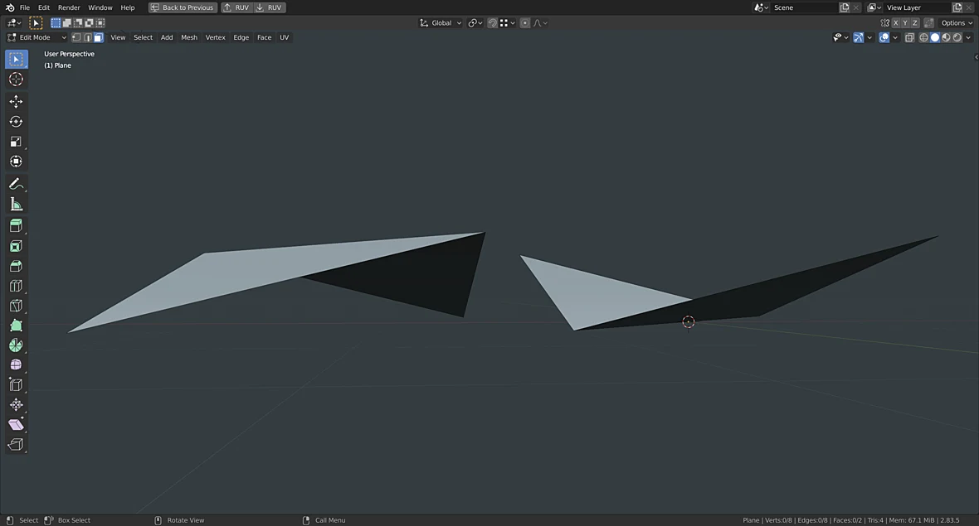
Task: Enable proportional editing
Action: pyautogui.click(x=525, y=23)
